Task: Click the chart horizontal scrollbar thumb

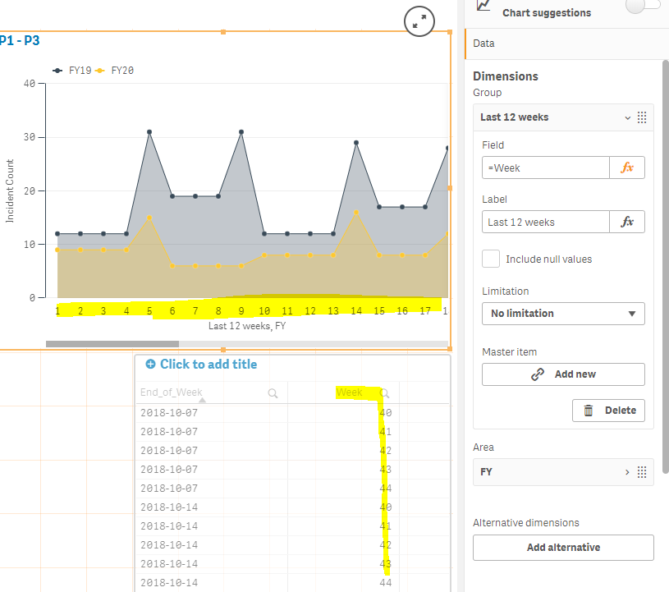Action: click(112, 344)
